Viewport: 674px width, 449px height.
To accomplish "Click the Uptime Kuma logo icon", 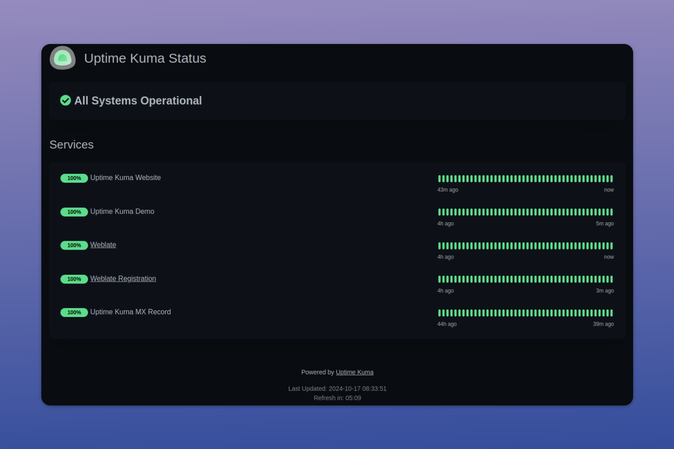I will point(62,58).
